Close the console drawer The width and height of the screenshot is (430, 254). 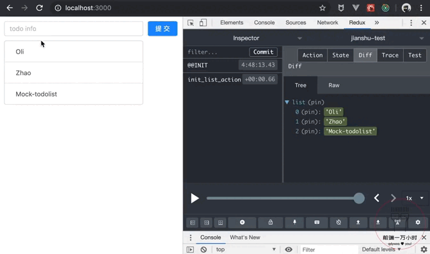424,237
